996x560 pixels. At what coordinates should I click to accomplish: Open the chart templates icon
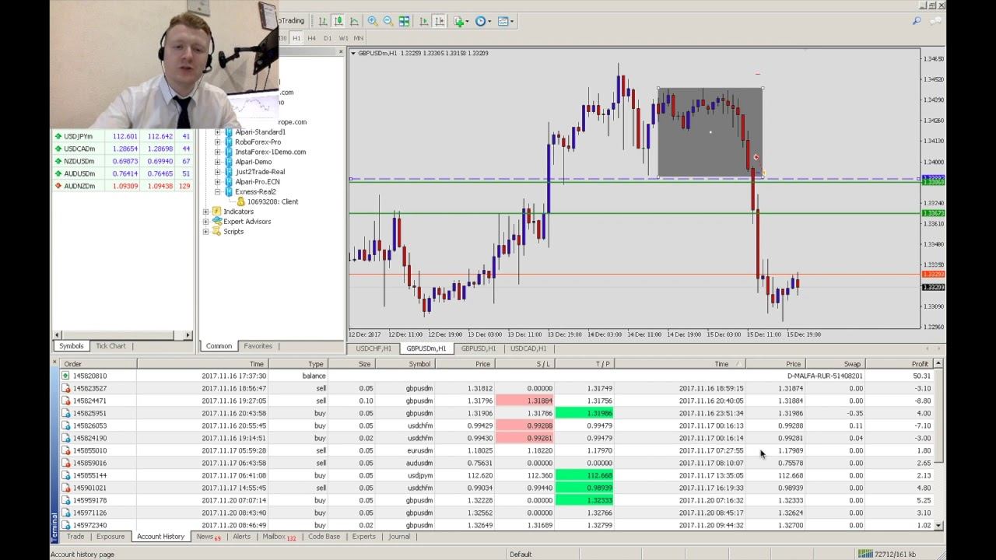pos(503,22)
